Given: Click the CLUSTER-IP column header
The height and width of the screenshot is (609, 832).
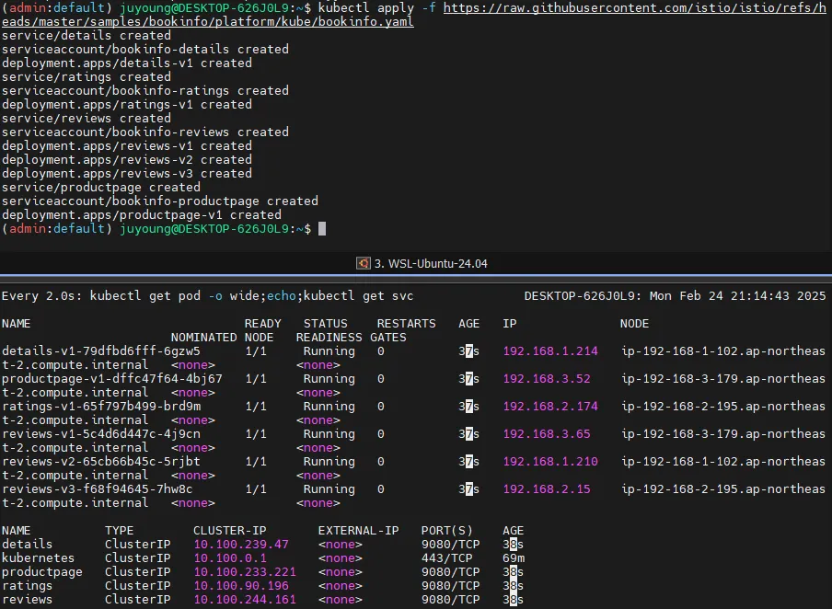Looking at the screenshot, I should (x=230, y=531).
